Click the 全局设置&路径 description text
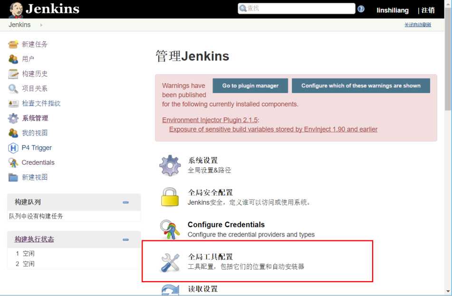This screenshot has height=296, width=452. coord(209,171)
